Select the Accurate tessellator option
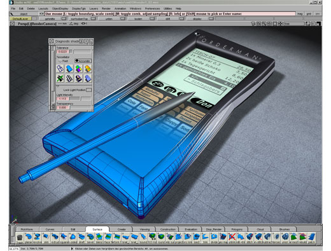Image resolution: width=331 pixels, height=251 pixels. pos(83,61)
